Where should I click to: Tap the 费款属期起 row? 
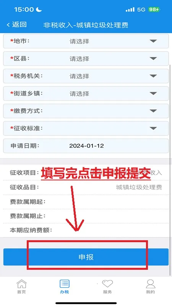(86, 202)
